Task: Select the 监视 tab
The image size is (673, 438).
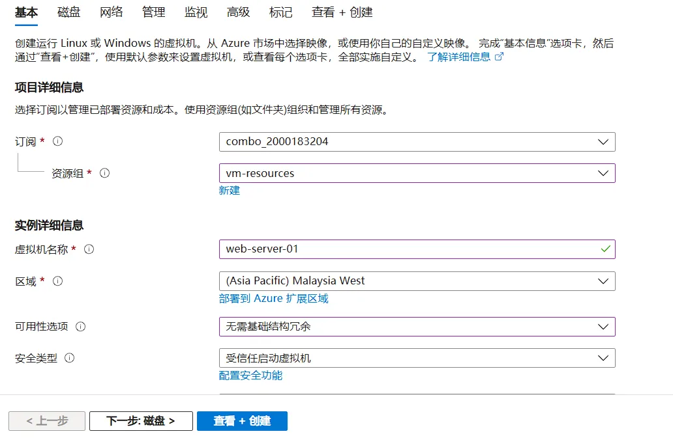Action: pyautogui.click(x=196, y=12)
